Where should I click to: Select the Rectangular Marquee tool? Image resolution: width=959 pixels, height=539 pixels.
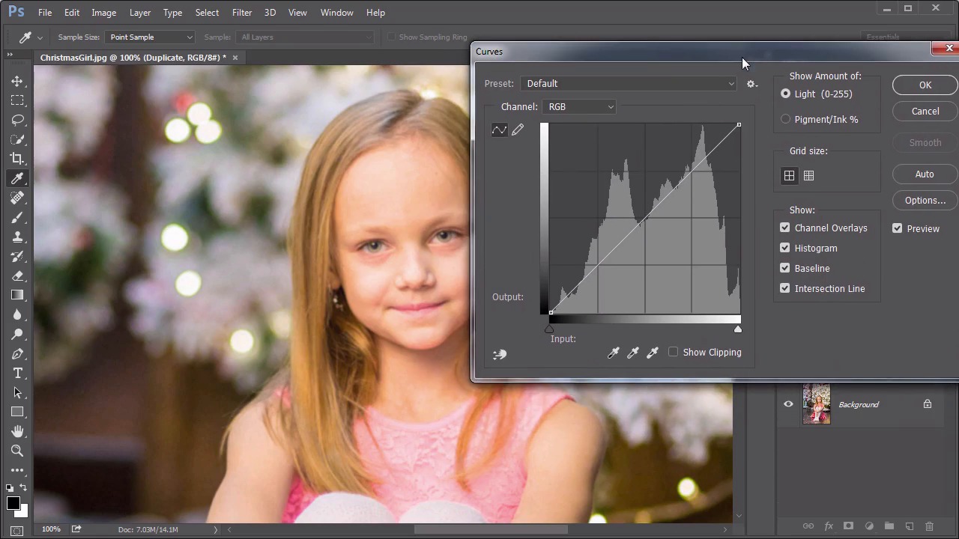[17, 100]
